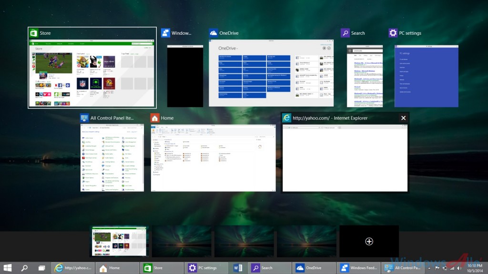Viewport: 488px width, 274px height.
Task: Switch to the PC settings window
Action: (426, 76)
